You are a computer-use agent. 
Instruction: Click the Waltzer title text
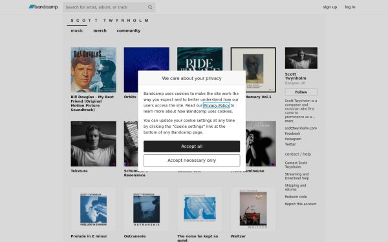[x=238, y=236]
